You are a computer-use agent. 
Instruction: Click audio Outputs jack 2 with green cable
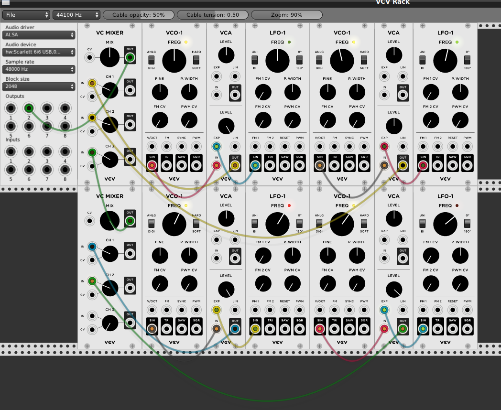pyautogui.click(x=29, y=108)
